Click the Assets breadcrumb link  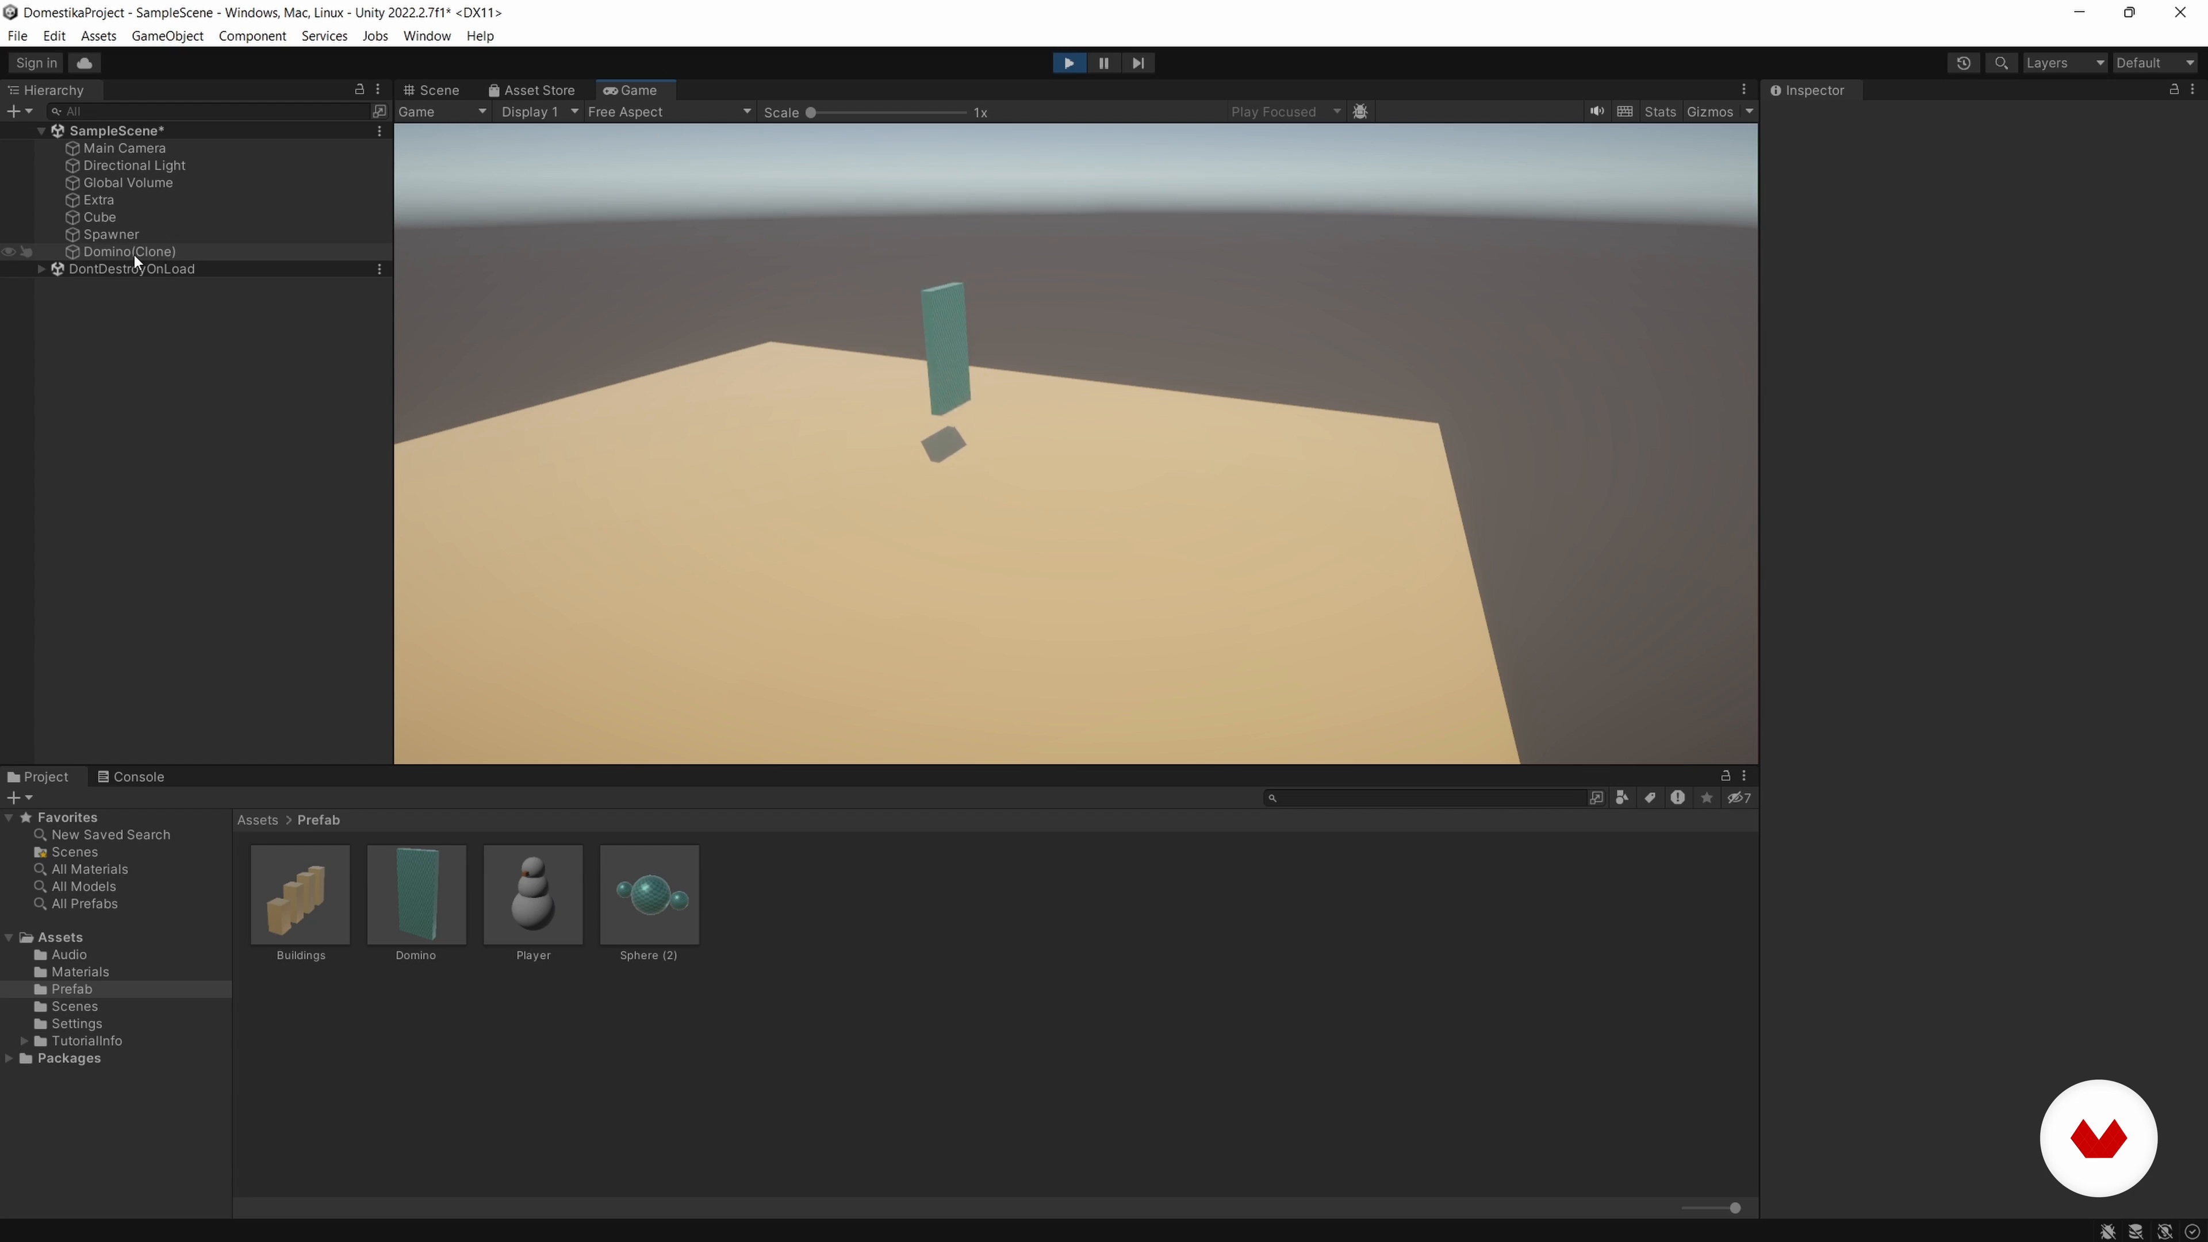257,821
